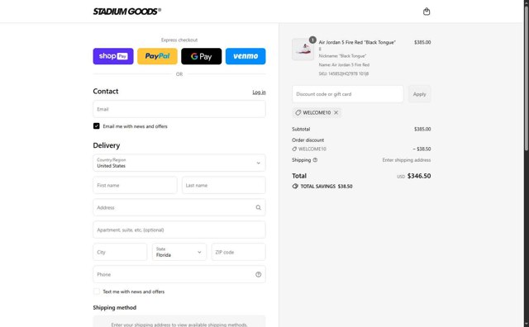The width and height of the screenshot is (529, 327).
Task: Select Google Pay express checkout
Action: tap(202, 56)
